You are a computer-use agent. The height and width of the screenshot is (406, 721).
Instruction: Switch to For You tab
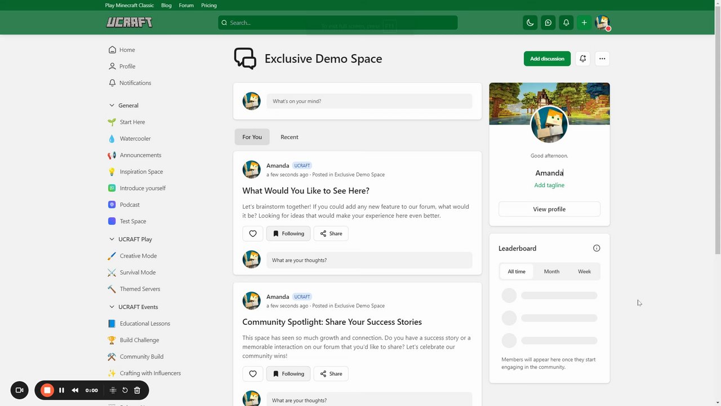click(252, 137)
